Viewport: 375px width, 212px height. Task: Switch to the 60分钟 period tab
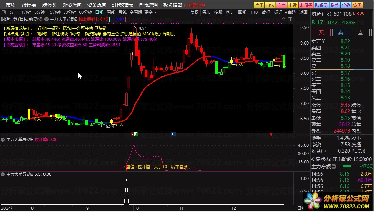[86, 12]
